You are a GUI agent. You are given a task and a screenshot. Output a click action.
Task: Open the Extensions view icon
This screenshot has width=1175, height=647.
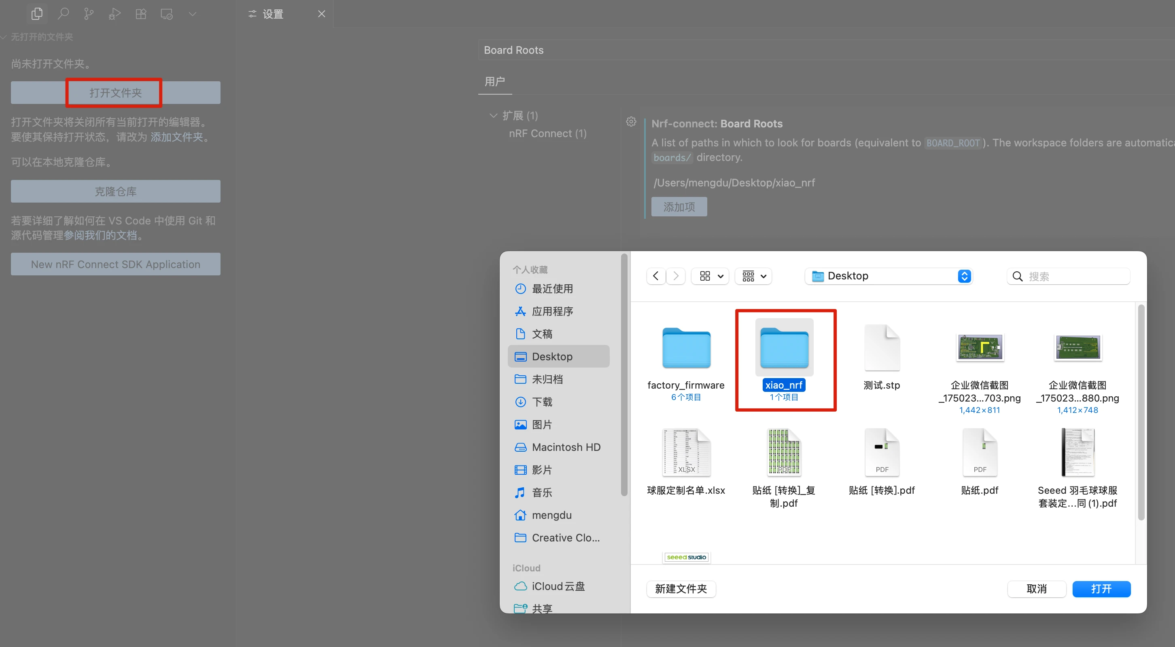(141, 14)
